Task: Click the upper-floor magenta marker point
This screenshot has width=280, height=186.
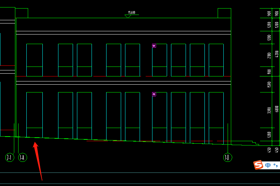Action: pyautogui.click(x=154, y=46)
